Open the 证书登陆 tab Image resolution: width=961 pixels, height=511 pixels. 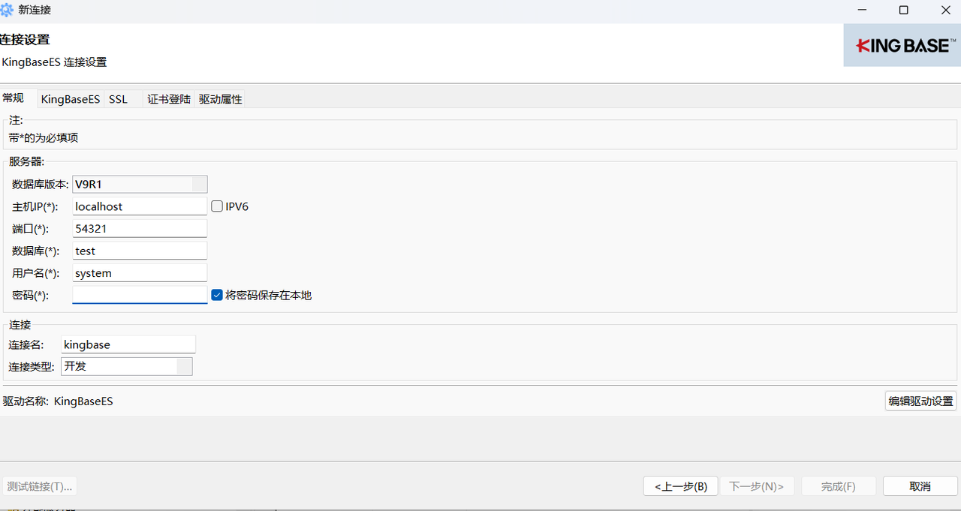(x=169, y=99)
